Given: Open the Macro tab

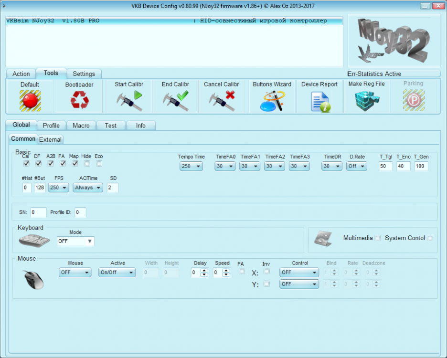Looking at the screenshot, I should click(81, 126).
